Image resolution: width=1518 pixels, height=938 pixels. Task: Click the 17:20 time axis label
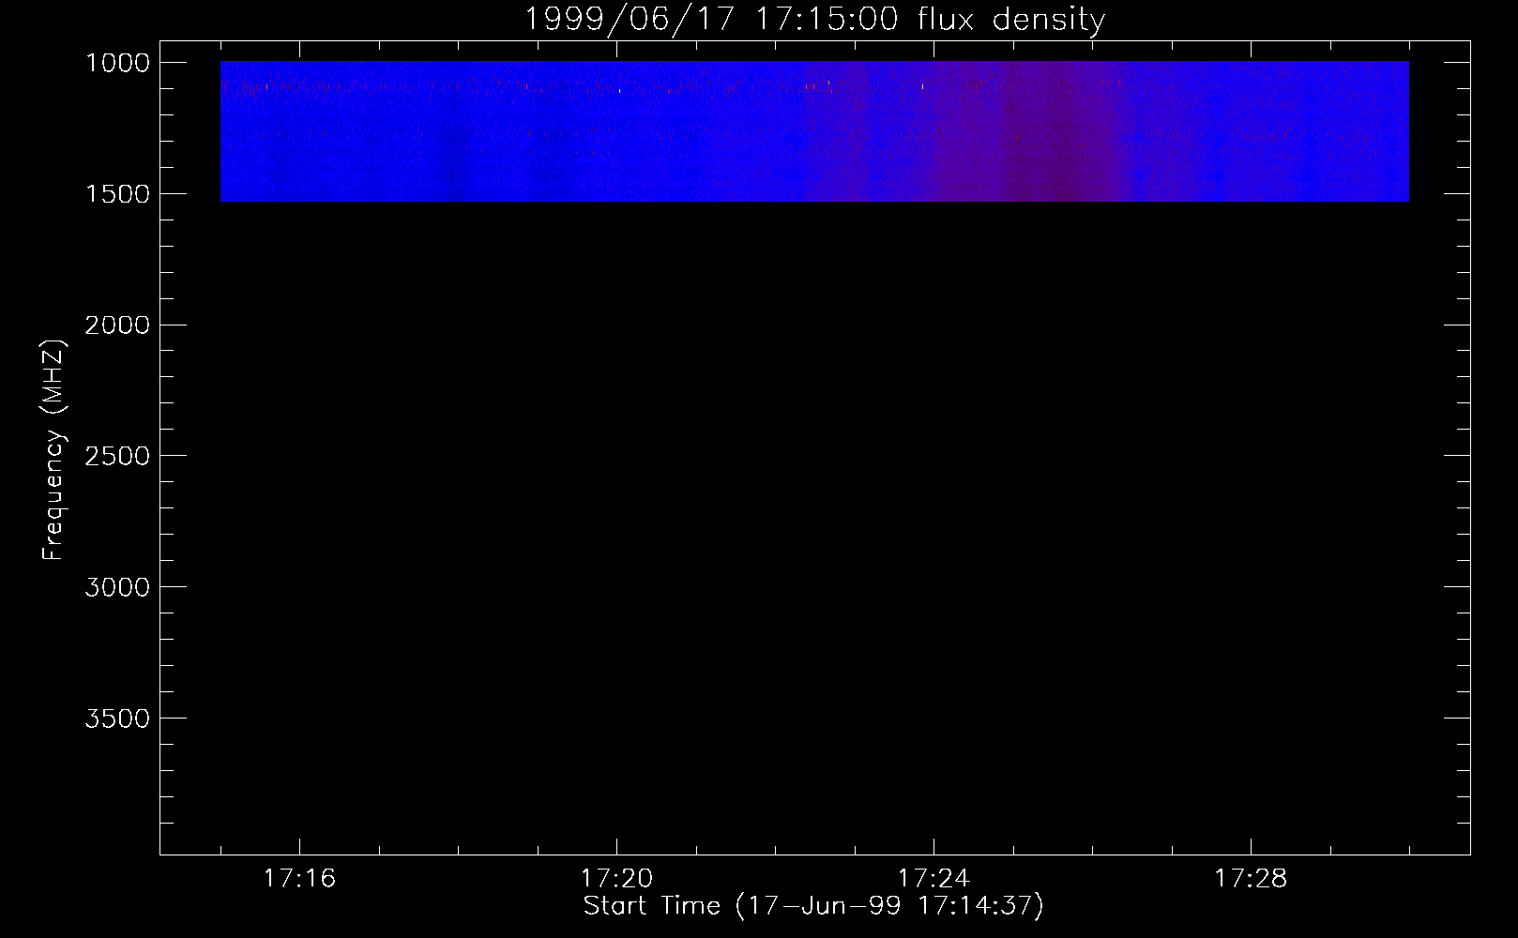point(616,879)
